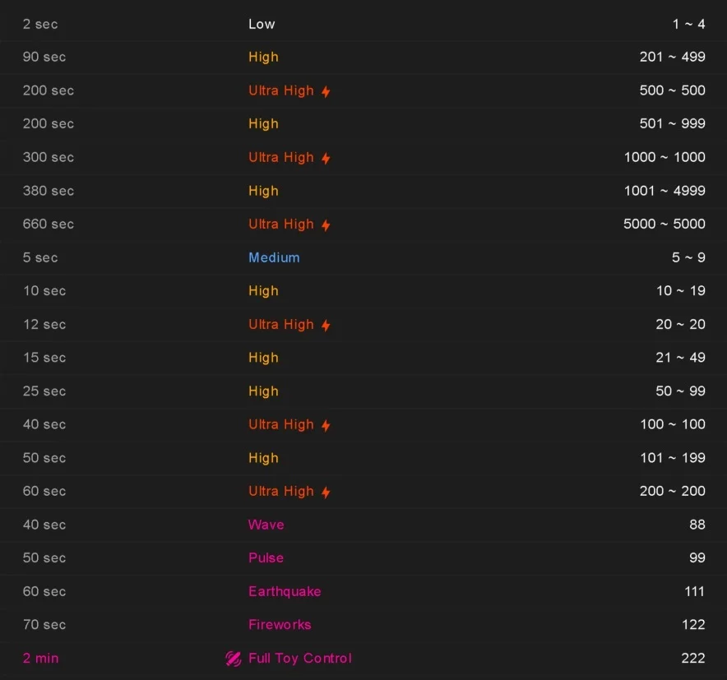Click lightning bolt in 200 sec row

coord(326,91)
